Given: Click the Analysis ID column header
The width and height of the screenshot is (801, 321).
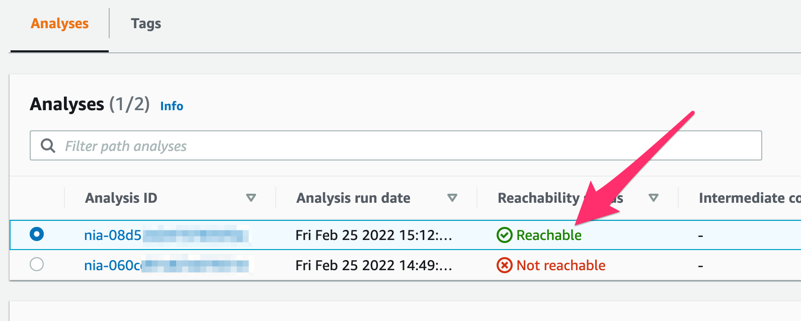Looking at the screenshot, I should click(121, 198).
